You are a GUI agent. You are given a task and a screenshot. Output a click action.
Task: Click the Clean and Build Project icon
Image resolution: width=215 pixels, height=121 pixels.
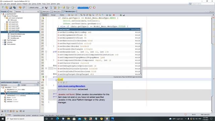coord(55,7)
